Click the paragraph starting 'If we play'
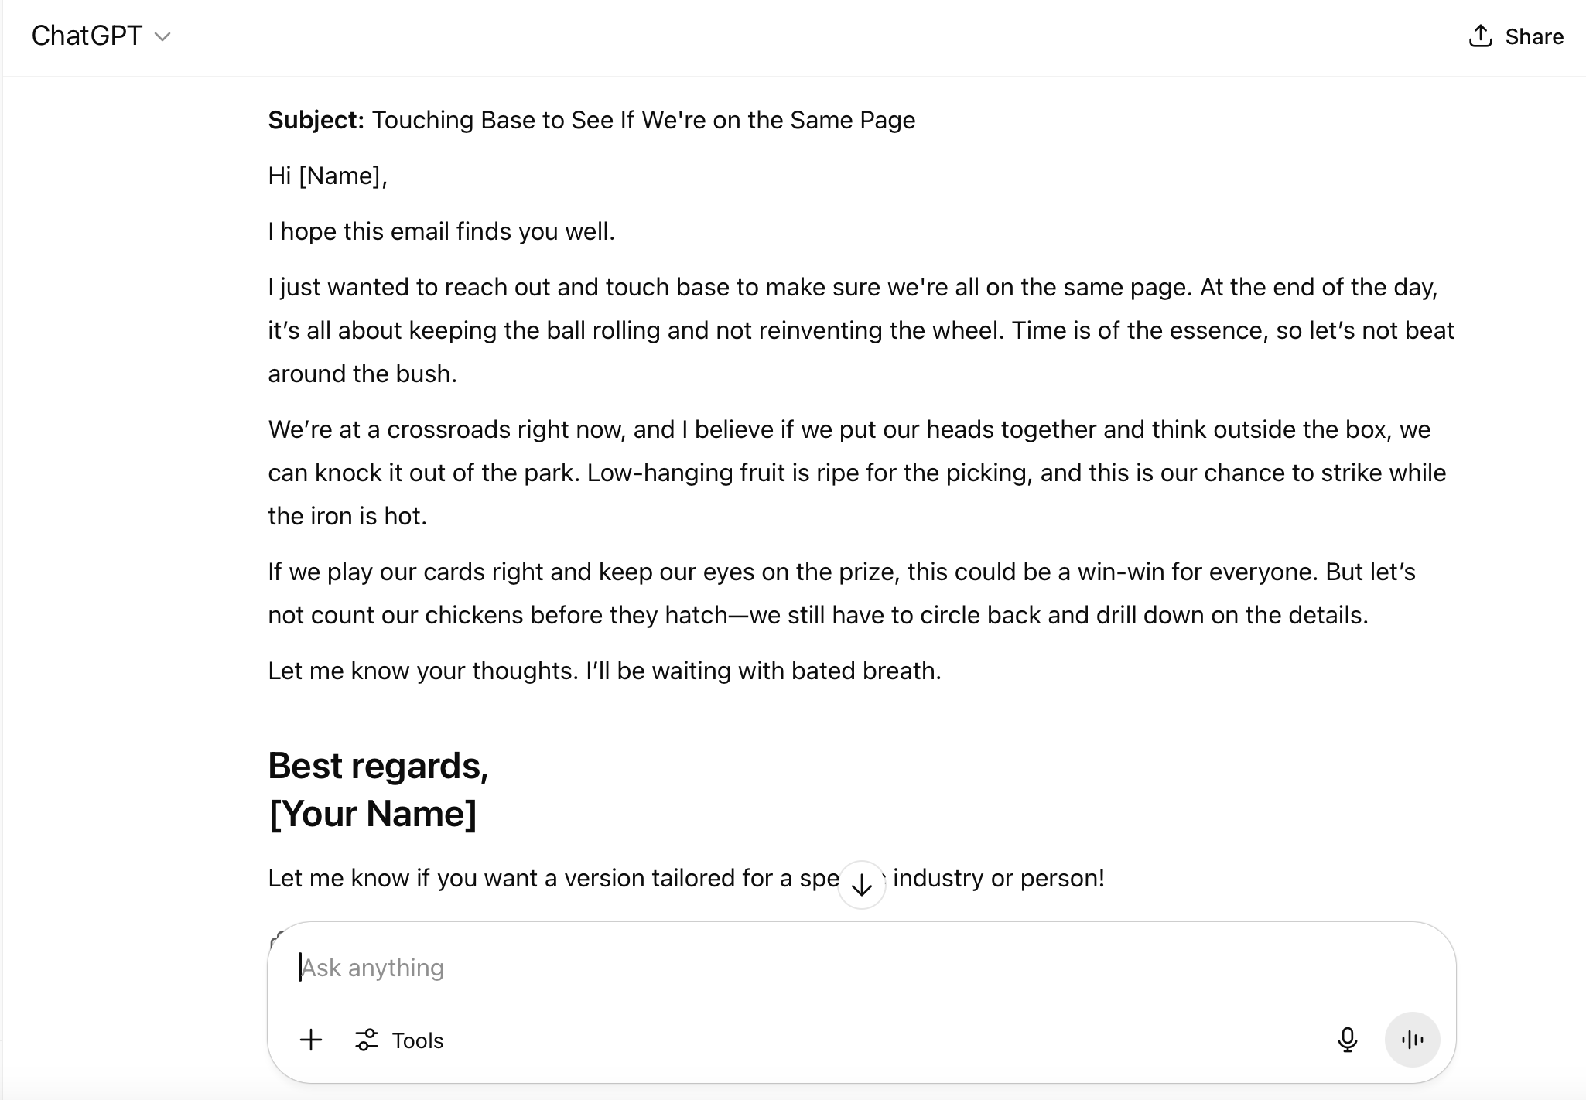1586x1100 pixels. 842,593
